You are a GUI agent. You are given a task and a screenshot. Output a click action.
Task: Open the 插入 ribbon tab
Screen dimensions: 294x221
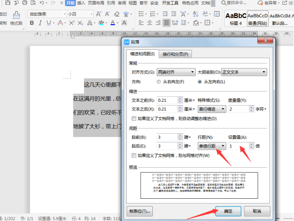81,3
